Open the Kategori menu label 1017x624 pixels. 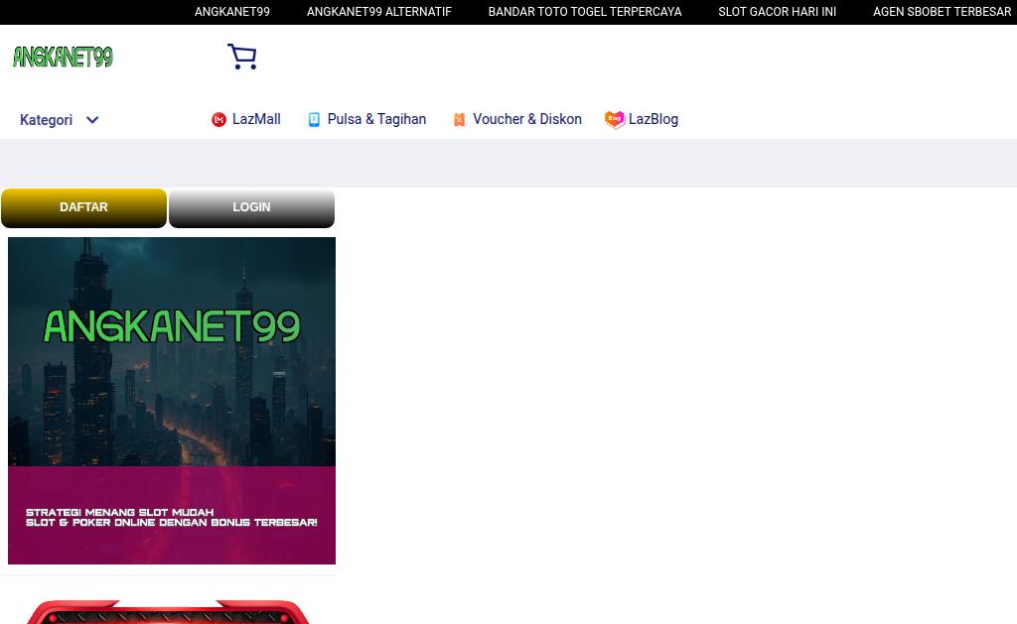click(46, 120)
